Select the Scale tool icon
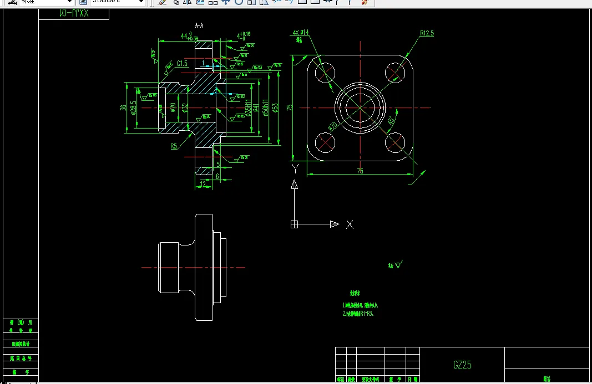This screenshot has width=592, height=384. (263, 3)
